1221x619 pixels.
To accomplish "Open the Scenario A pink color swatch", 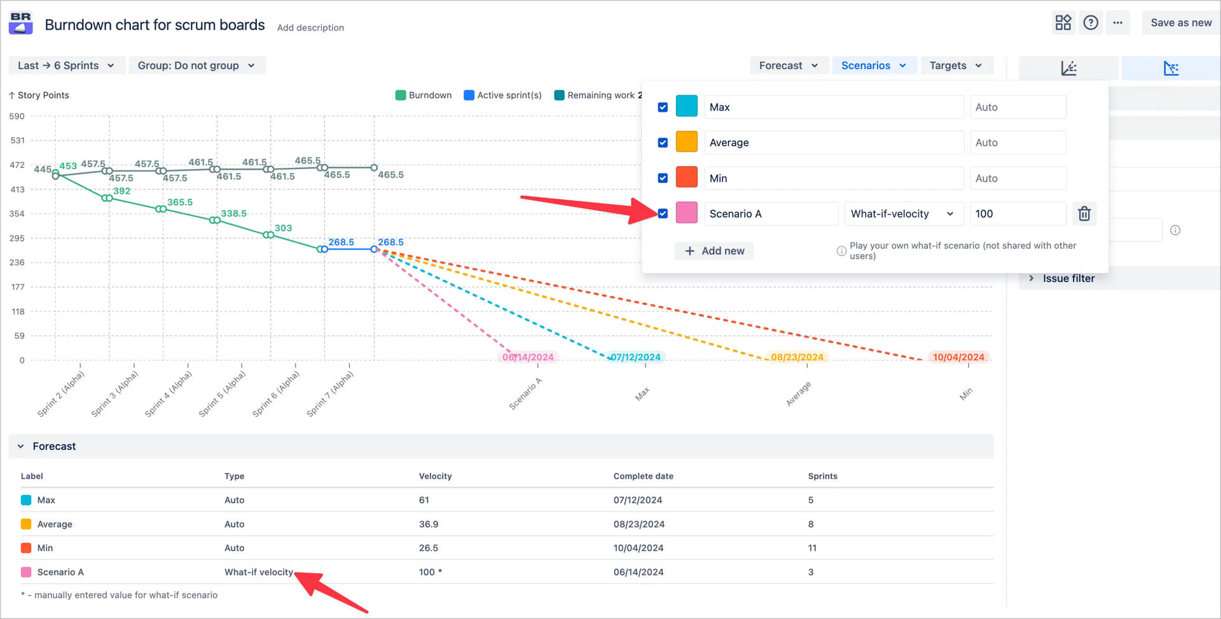I will [x=687, y=214].
